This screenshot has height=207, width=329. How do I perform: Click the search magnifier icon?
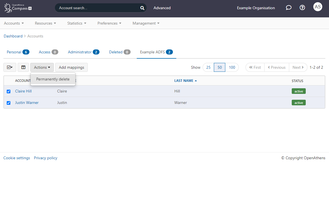click(x=142, y=8)
